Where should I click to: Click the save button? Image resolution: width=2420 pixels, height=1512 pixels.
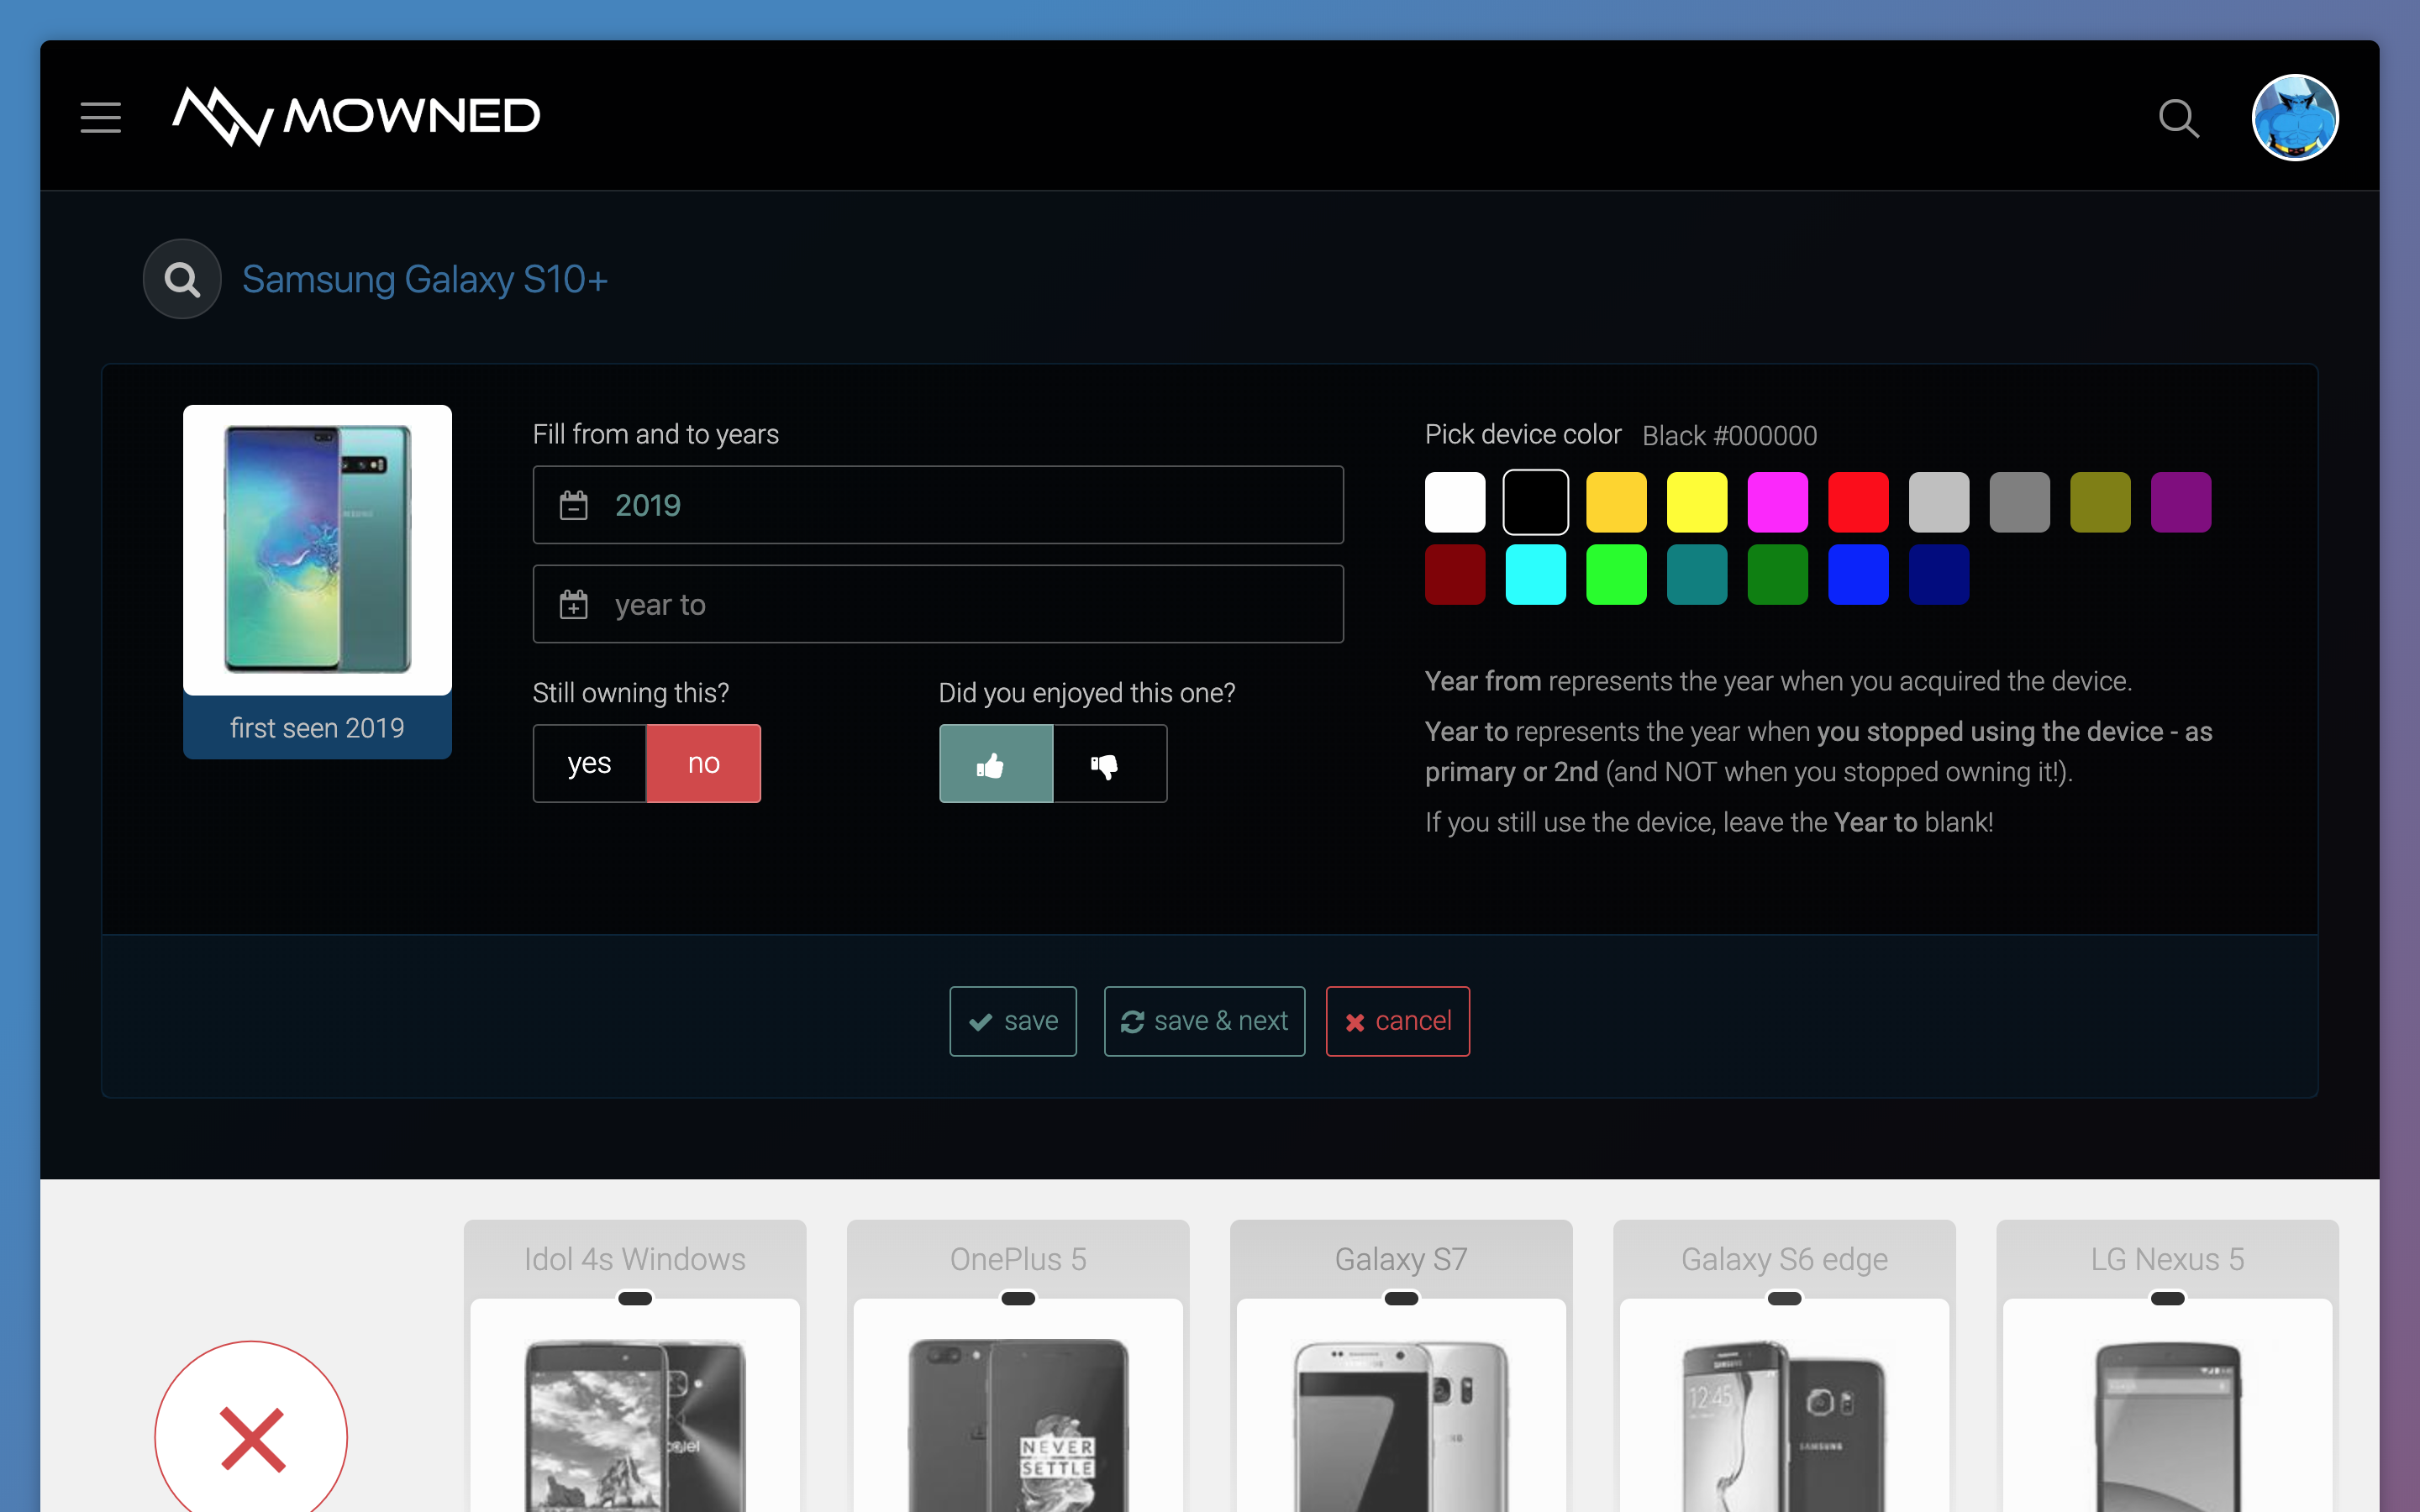click(1012, 1021)
